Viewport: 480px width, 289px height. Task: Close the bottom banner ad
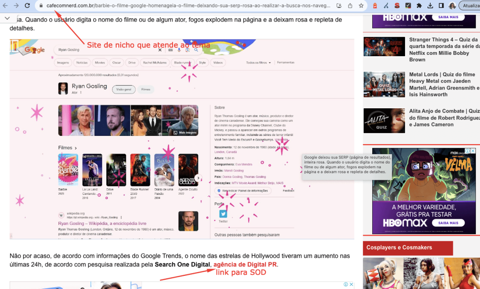tap(352, 284)
